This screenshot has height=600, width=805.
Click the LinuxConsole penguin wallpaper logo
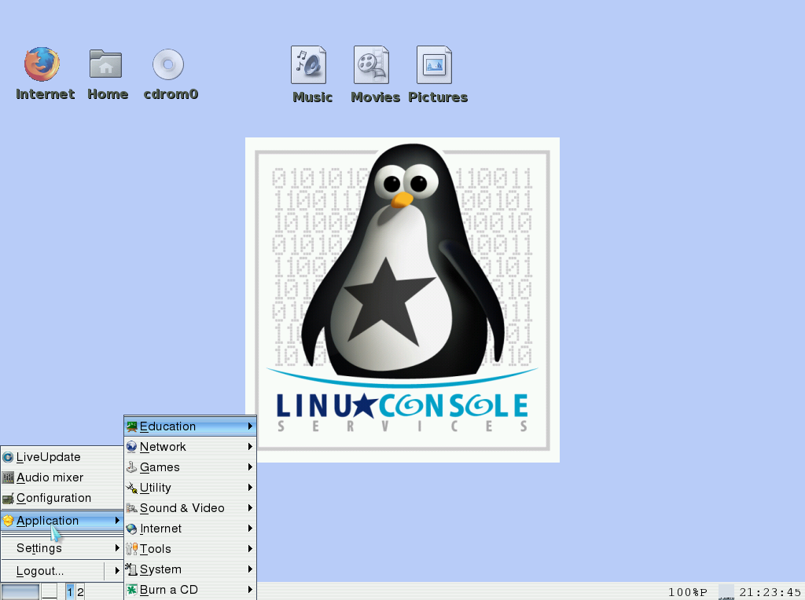tap(402, 300)
